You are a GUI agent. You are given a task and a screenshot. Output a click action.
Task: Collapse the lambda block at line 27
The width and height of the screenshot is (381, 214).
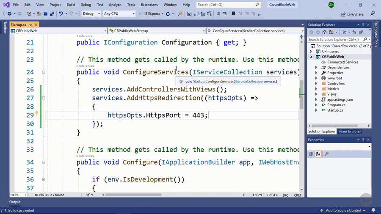point(44,98)
